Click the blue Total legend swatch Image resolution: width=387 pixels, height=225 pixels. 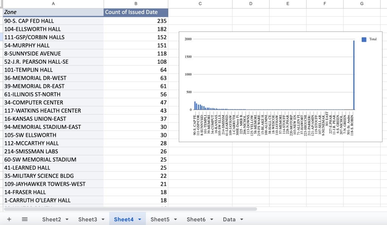click(364, 39)
